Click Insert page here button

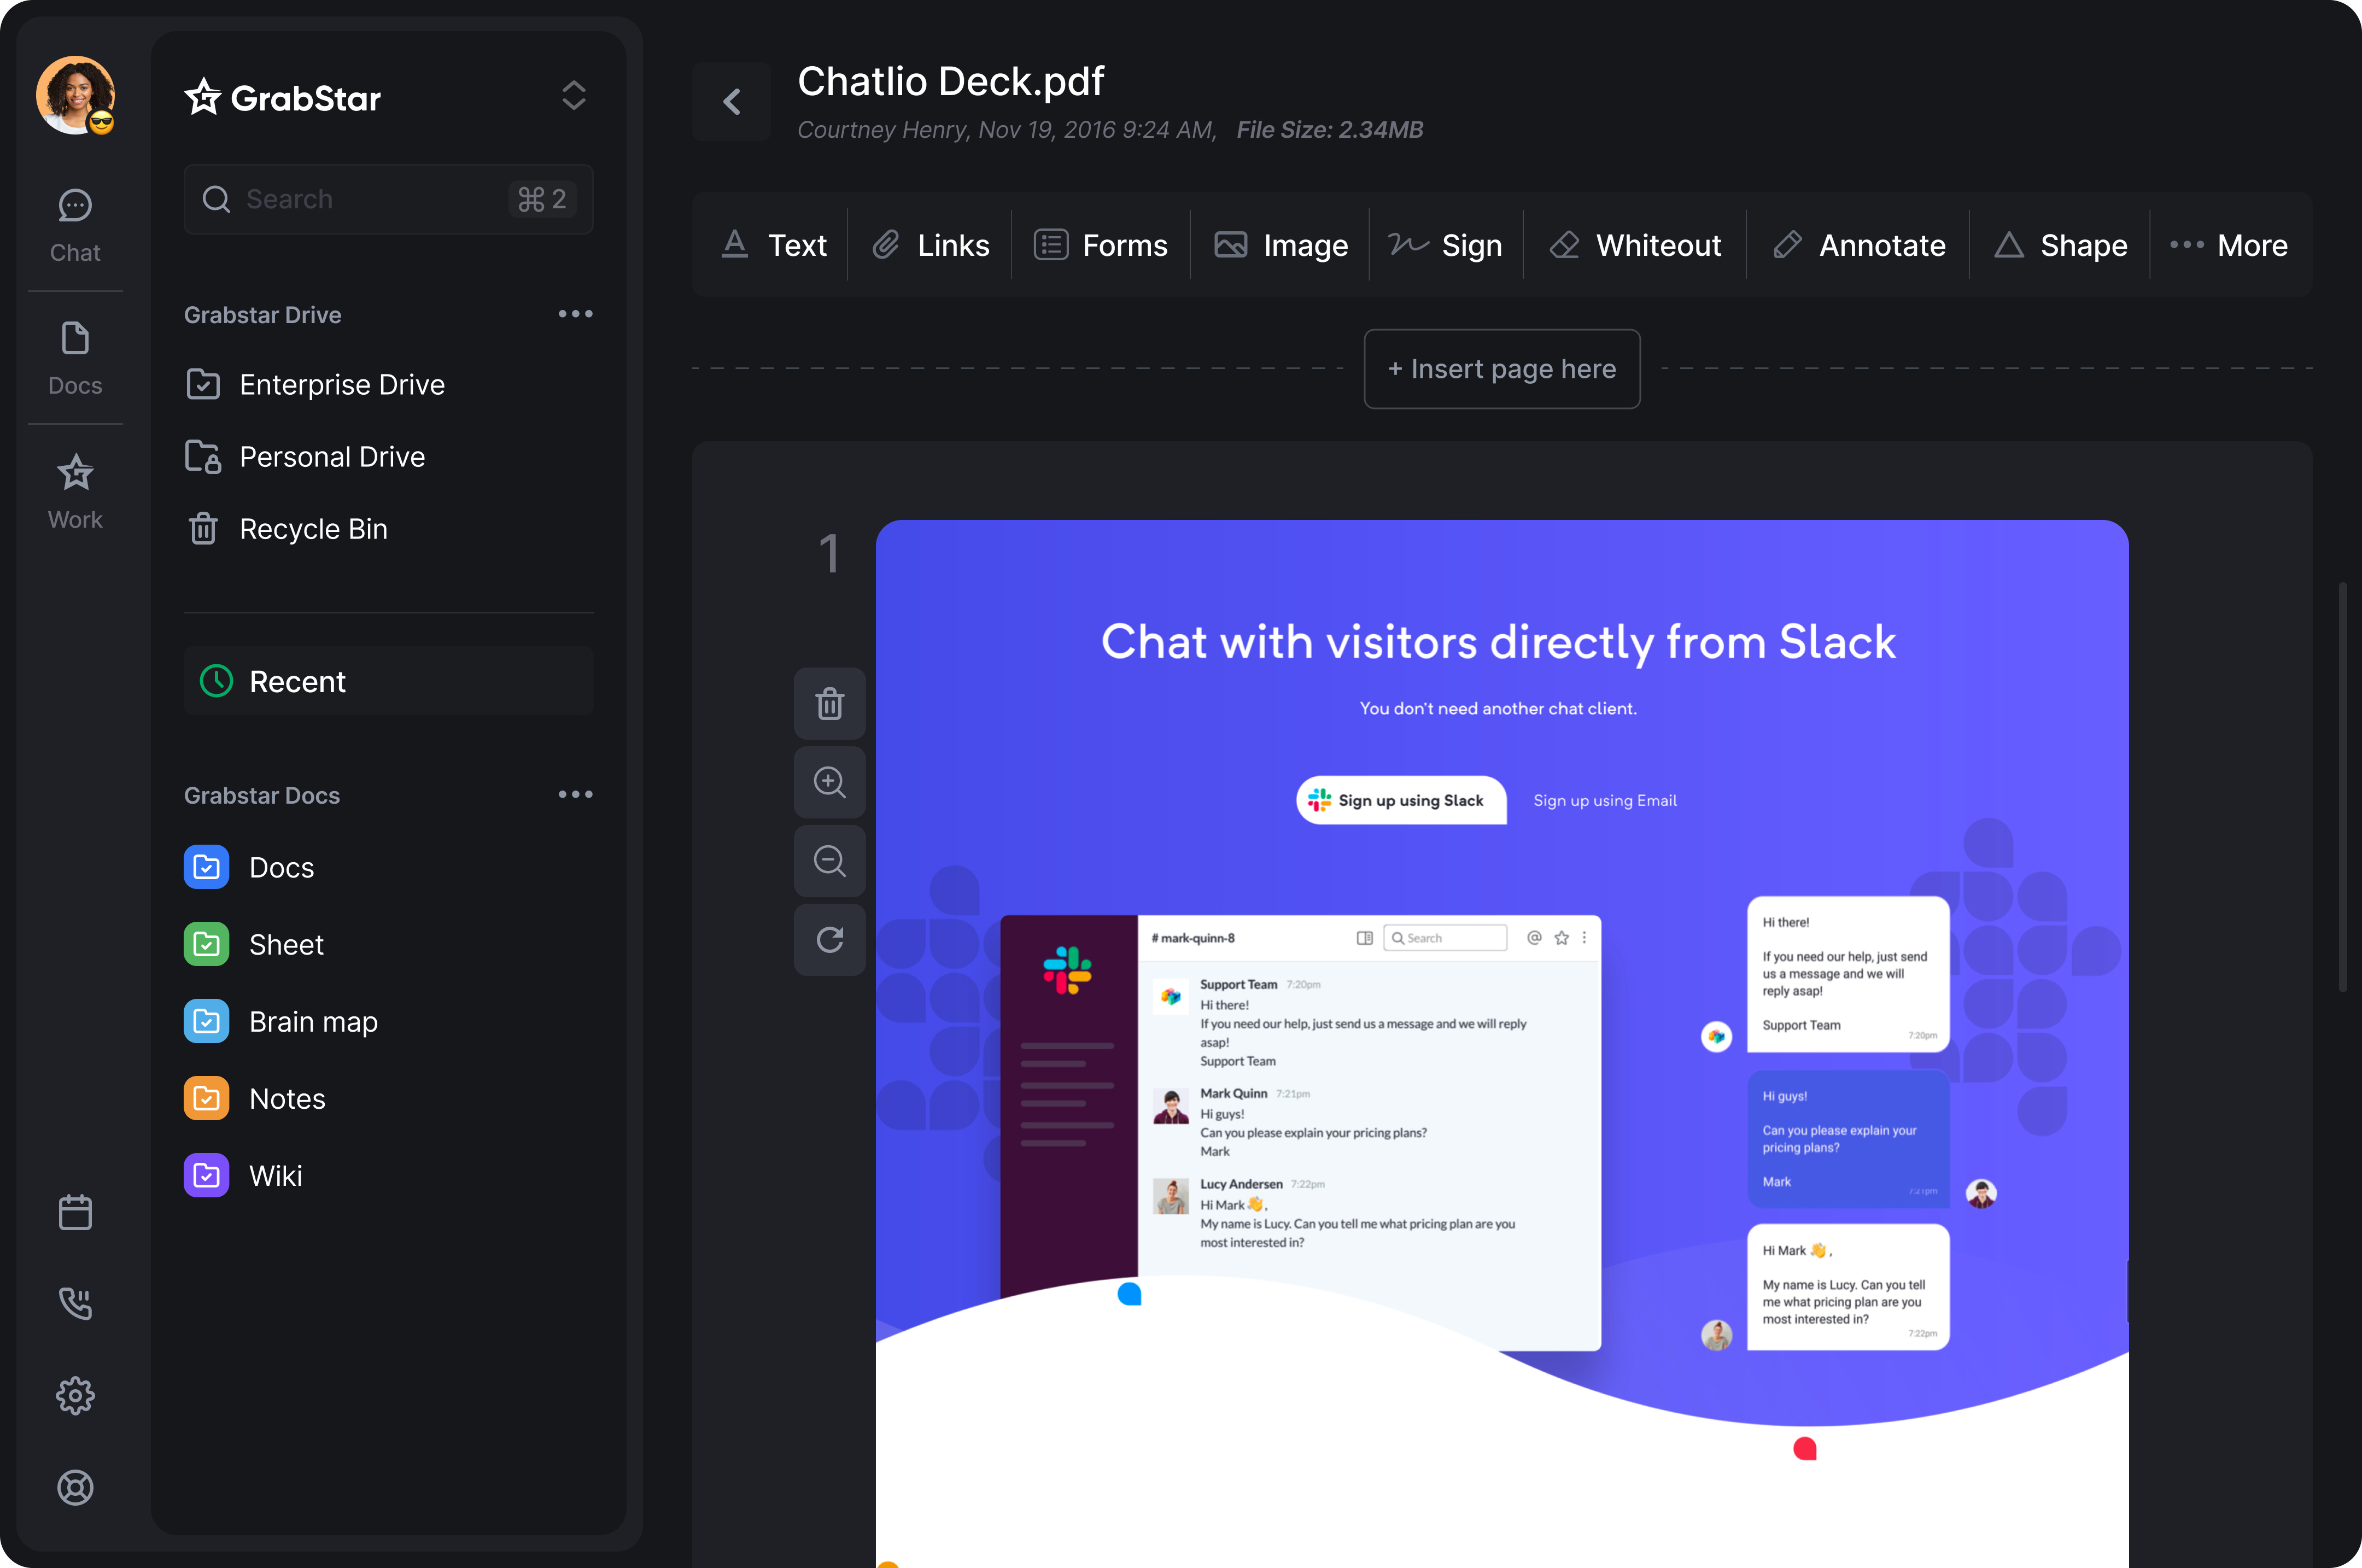[1502, 369]
